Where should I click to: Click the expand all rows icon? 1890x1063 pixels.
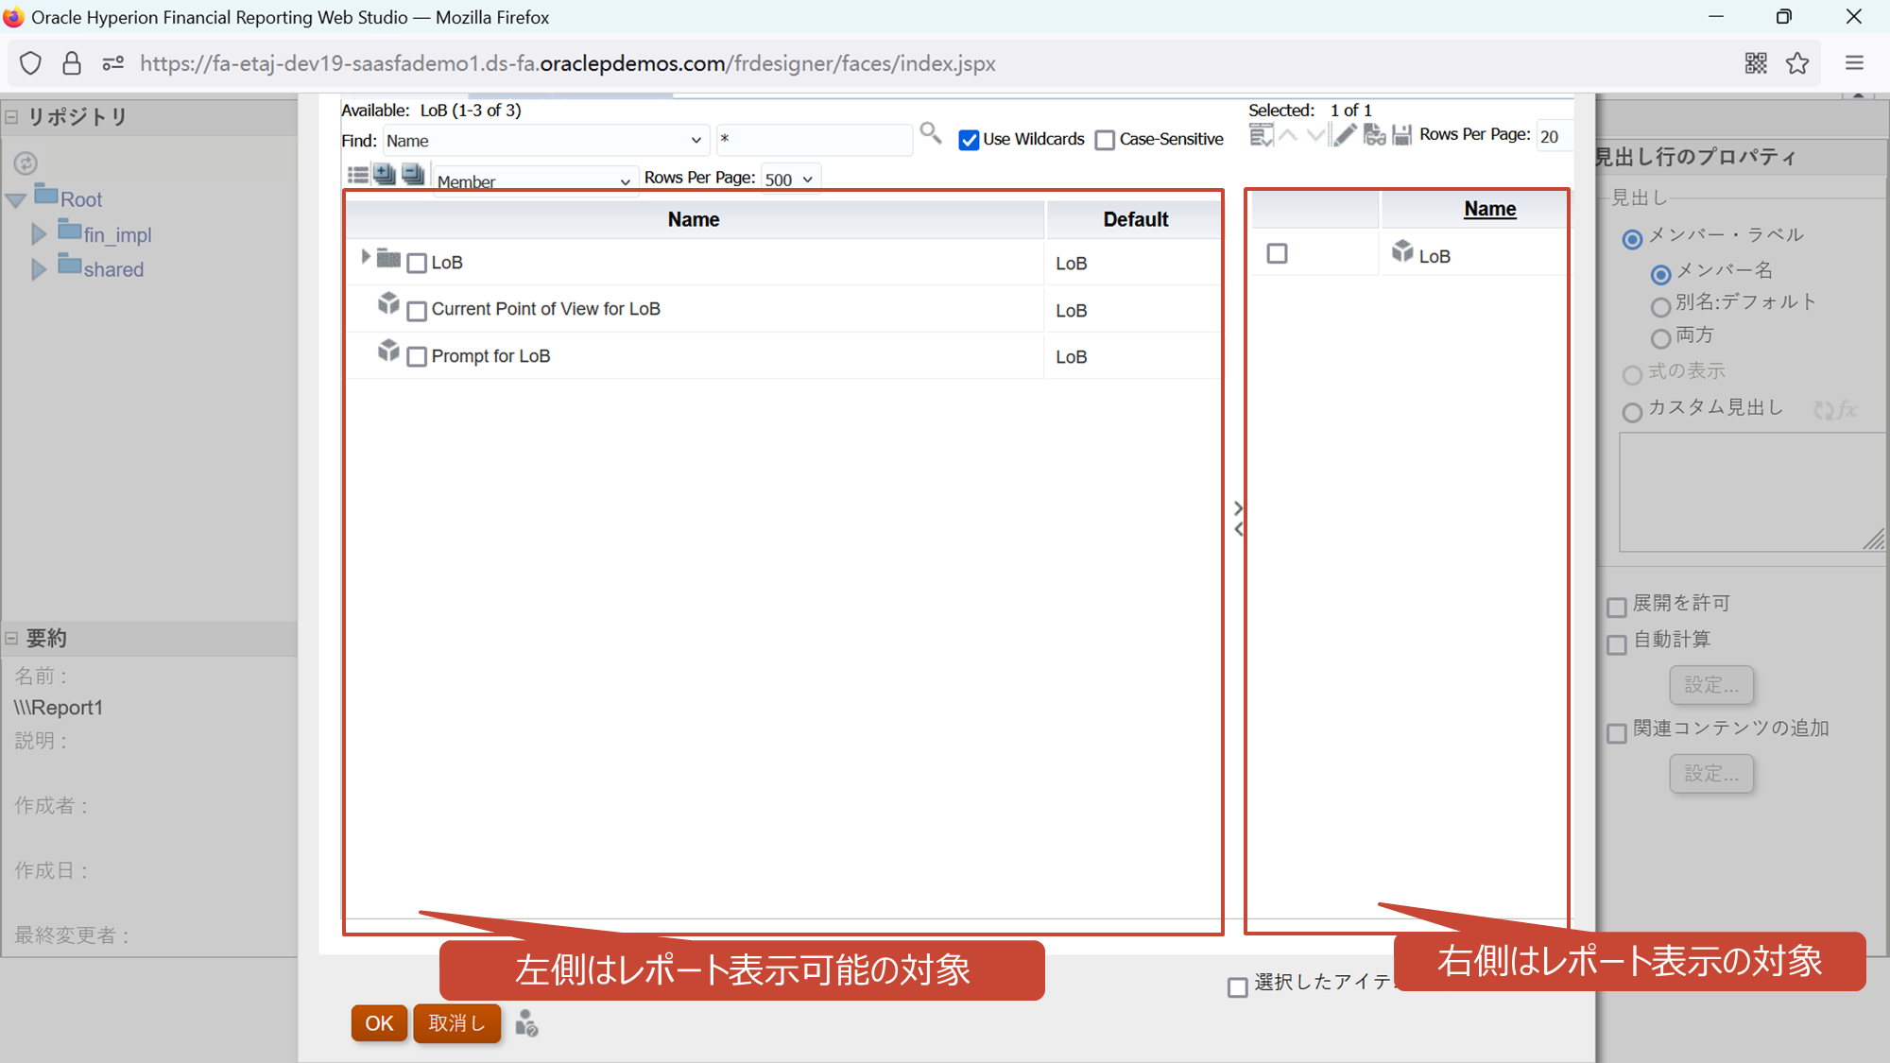(384, 174)
